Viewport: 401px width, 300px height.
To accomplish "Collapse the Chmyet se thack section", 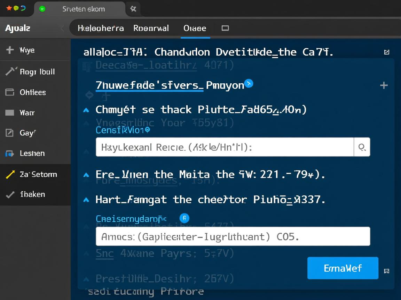I will point(86,110).
